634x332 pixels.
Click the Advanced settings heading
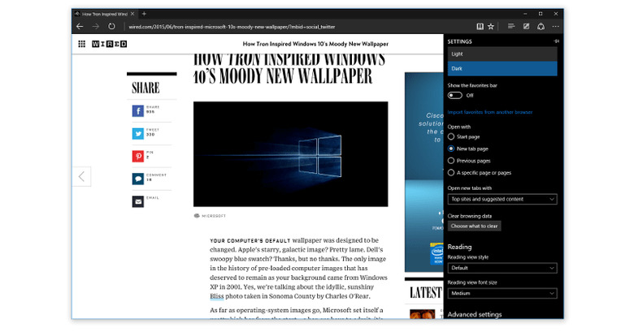point(475,314)
